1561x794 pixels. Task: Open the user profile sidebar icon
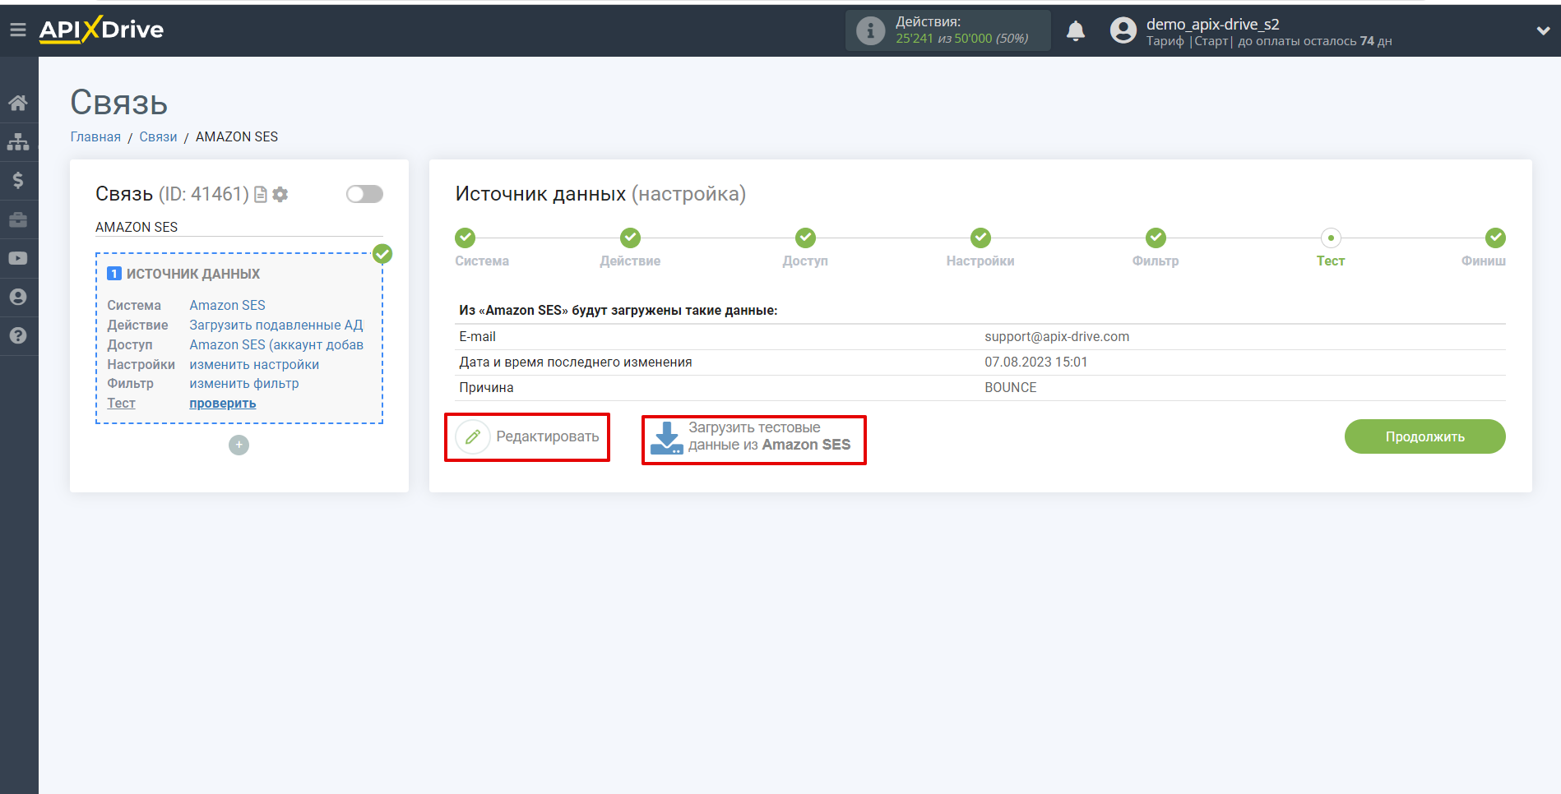click(x=18, y=297)
